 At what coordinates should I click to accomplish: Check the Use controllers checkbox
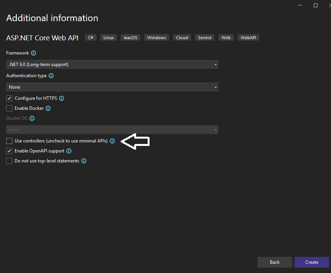(9, 141)
